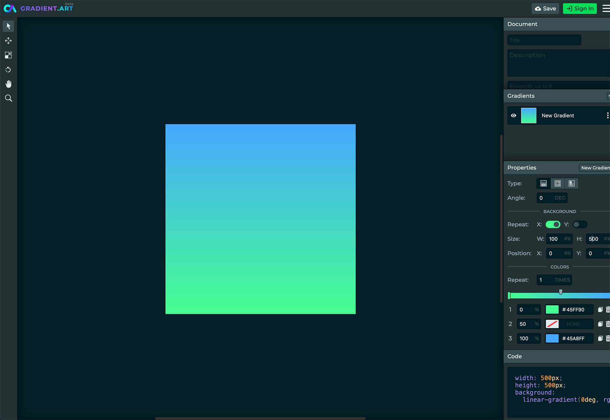Screen dimensions: 610x420
Task: Save the gradient to cloud
Action: click(x=545, y=9)
